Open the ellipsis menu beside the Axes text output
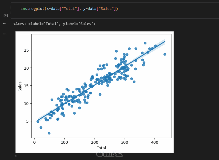 [4, 24]
